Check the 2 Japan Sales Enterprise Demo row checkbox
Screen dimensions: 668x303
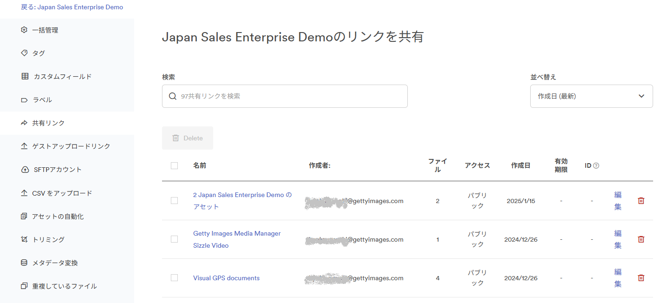point(175,201)
